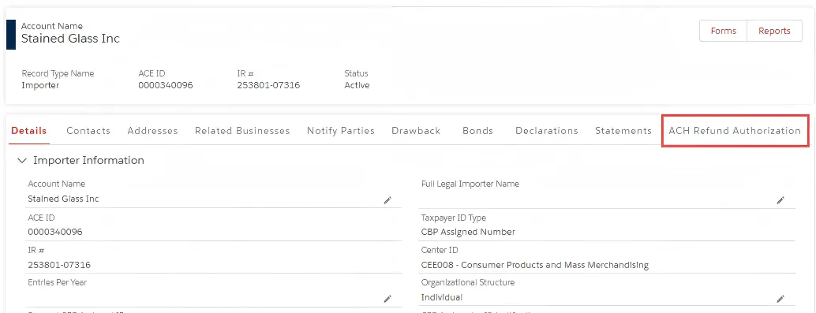Open the Forms button
Viewport: 816px width, 313px height.
click(x=724, y=31)
